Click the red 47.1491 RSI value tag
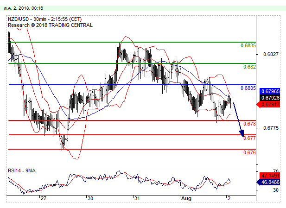 pos(270,176)
